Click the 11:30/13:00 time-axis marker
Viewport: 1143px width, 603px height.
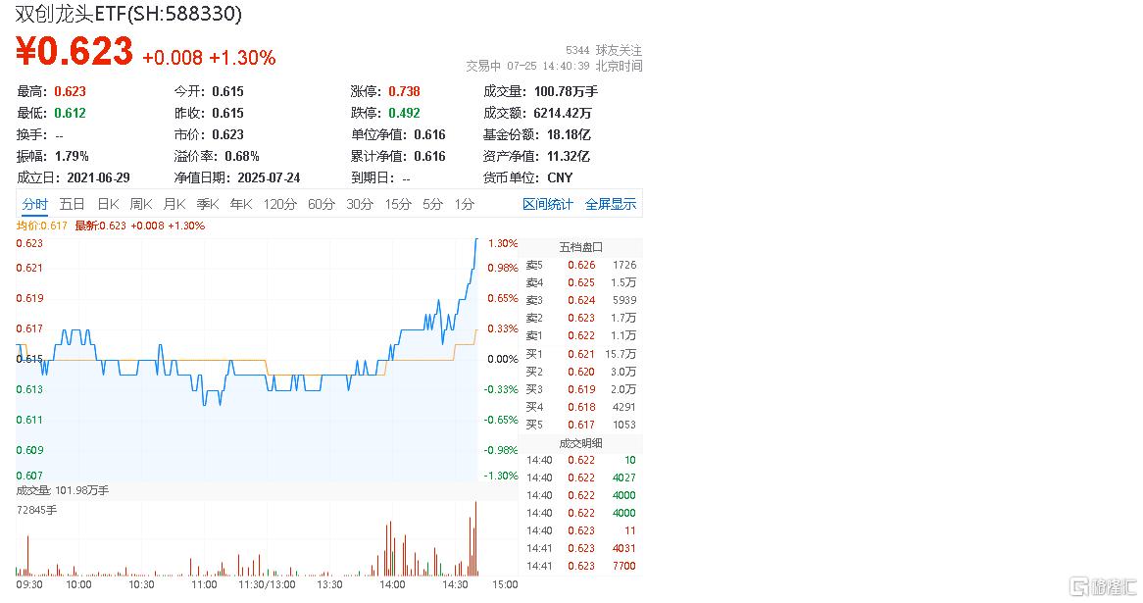pyautogui.click(x=267, y=584)
